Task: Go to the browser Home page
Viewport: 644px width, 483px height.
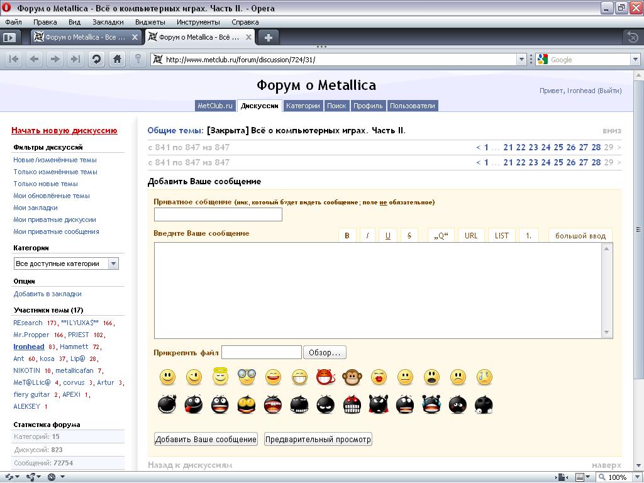Action: click(117, 59)
